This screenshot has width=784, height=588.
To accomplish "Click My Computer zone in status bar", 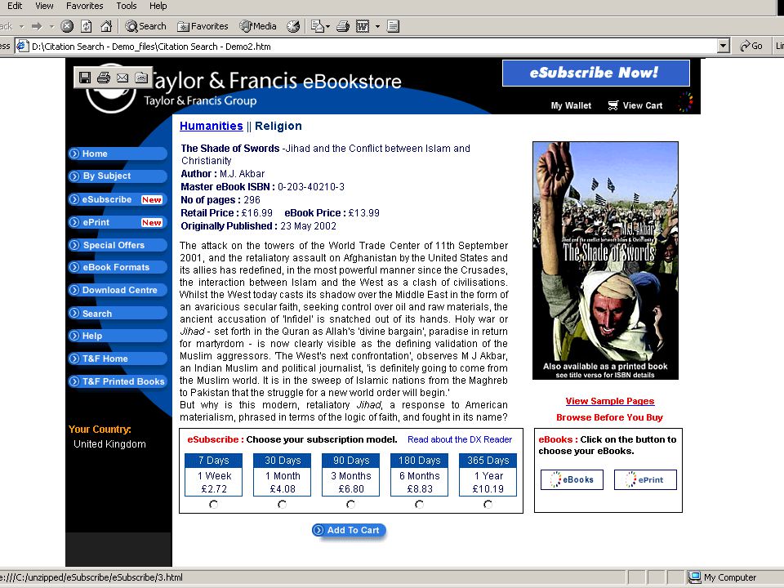I will tap(723, 577).
